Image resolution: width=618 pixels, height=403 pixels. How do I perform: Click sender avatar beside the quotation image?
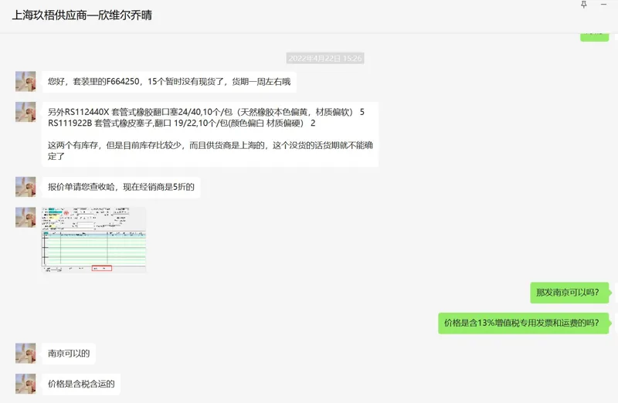25,218
